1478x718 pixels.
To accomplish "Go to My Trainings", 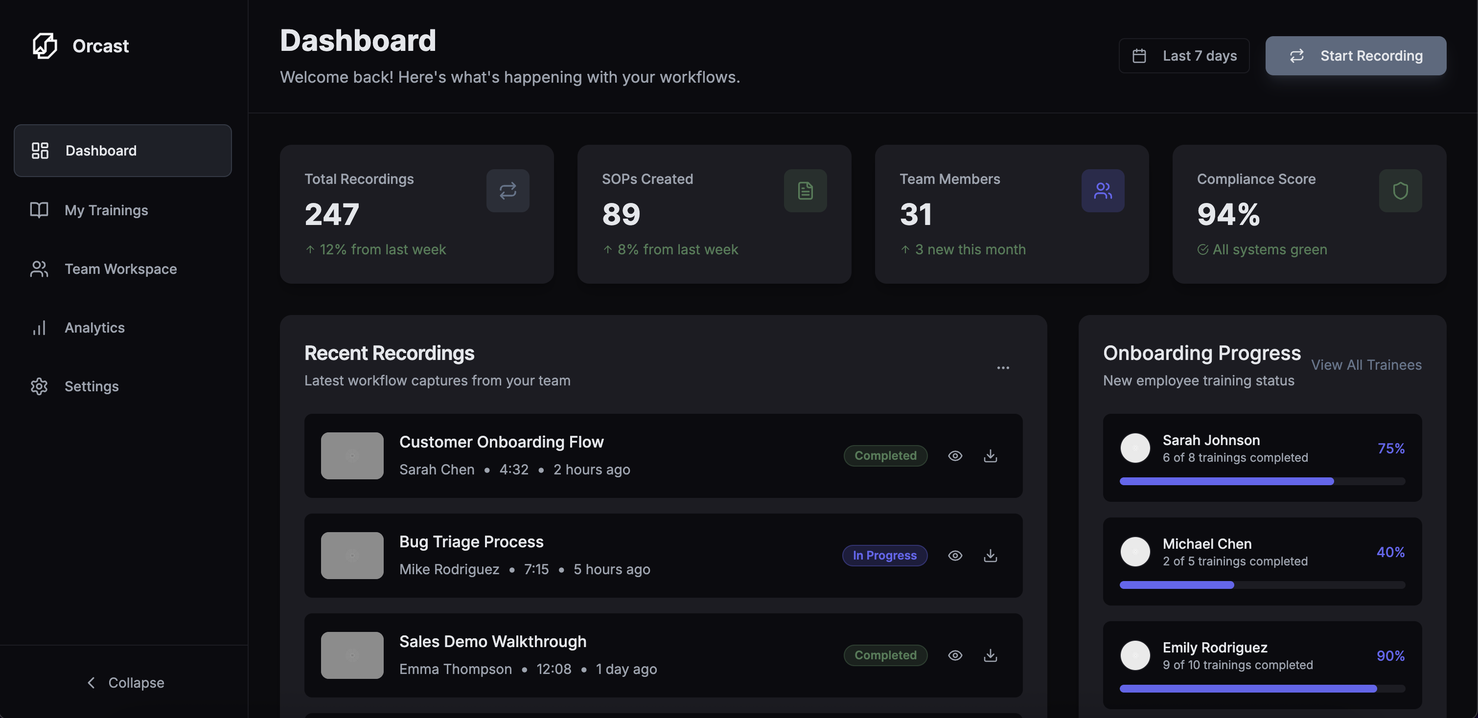I will click(123, 210).
